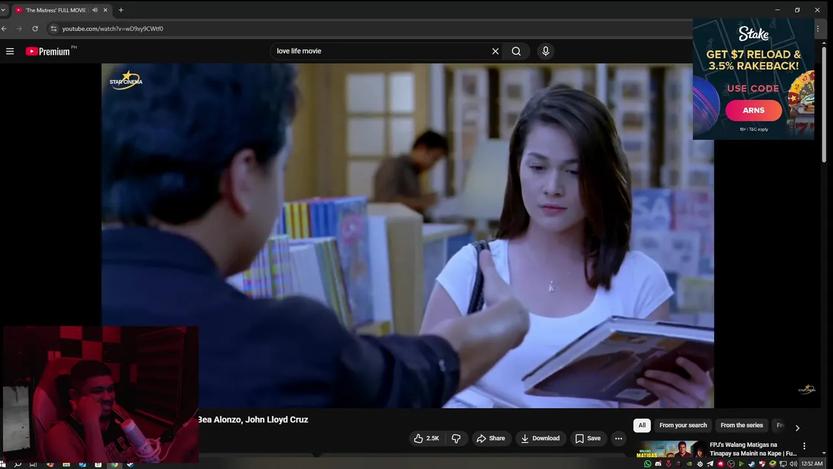Open network status tray icon
833x469 pixels.
(783, 464)
